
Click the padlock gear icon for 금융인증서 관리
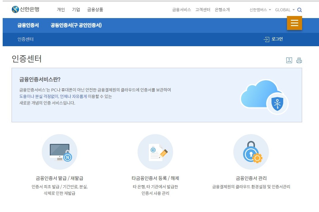pyautogui.click(x=251, y=152)
